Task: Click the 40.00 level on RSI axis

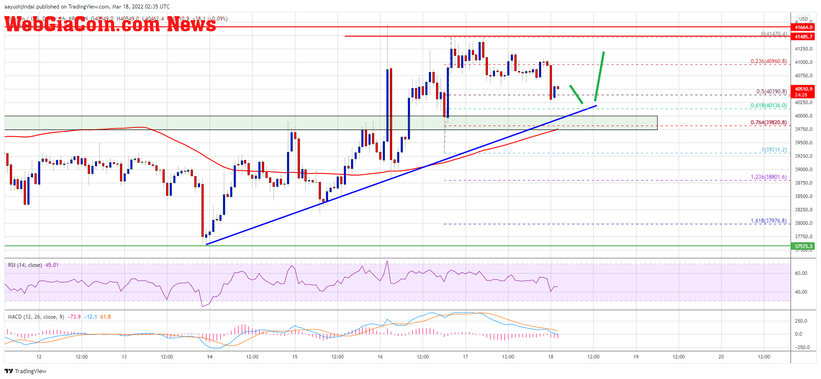Action: [x=801, y=292]
